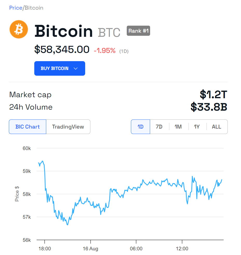The height and width of the screenshot is (255, 241).
Task: Open the Price breadcrumb link
Action: [16, 8]
